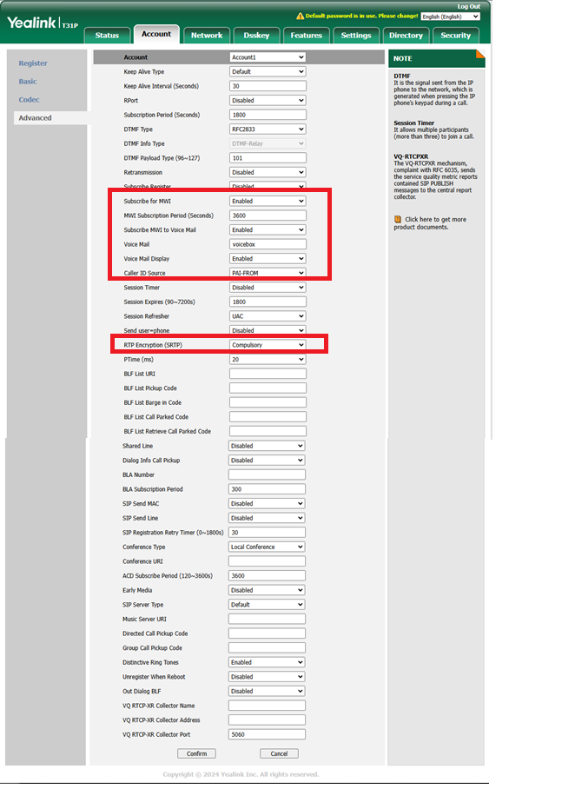
Task: Click the VQ RTCP-XR Collector Name field
Action: pos(267,706)
